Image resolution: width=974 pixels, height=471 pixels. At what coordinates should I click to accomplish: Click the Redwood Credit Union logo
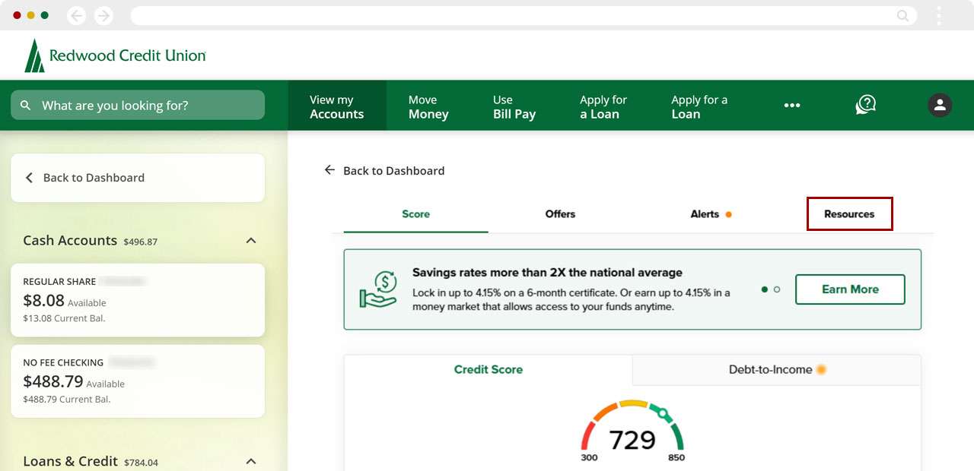click(114, 54)
